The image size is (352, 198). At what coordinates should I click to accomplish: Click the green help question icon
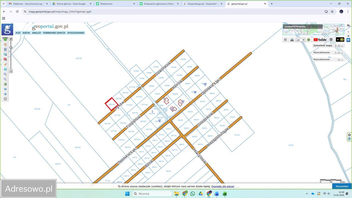pos(309,40)
